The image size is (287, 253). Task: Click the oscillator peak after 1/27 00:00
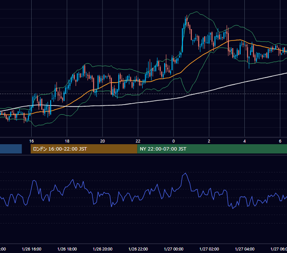(185, 173)
